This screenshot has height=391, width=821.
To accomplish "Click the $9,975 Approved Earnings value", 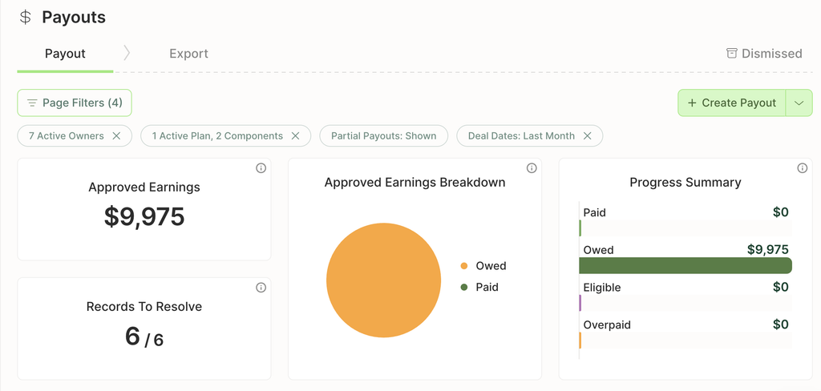I will 144,216.
